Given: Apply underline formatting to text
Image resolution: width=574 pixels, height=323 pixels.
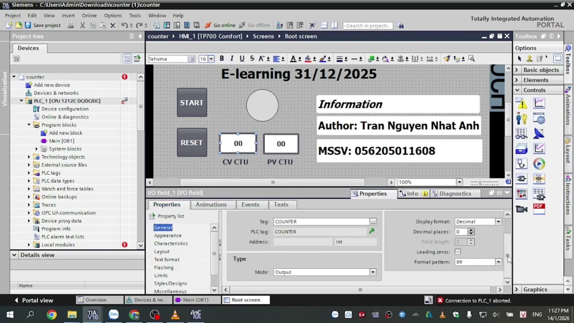Looking at the screenshot, I should (242, 59).
